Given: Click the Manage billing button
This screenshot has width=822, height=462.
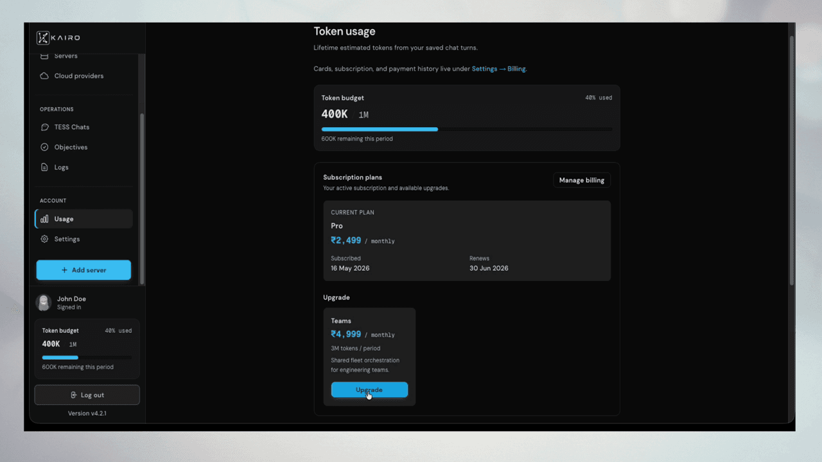Looking at the screenshot, I should tap(581, 180).
